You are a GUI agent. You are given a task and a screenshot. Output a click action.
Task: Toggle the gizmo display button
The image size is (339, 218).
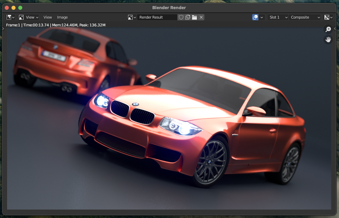coord(255,17)
